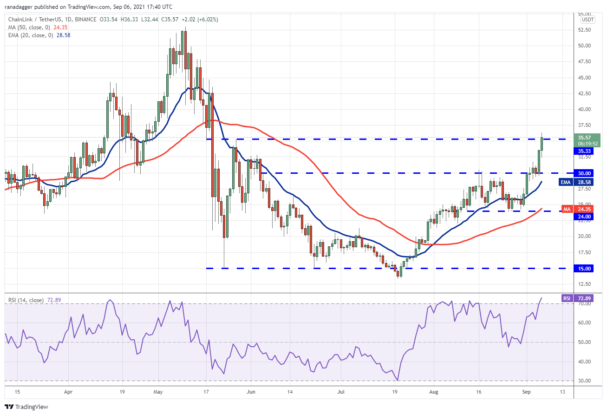Viewport: 607px width, 415px height.
Task: Click the blue EMA tag on price axis
Action: pyautogui.click(x=565, y=182)
